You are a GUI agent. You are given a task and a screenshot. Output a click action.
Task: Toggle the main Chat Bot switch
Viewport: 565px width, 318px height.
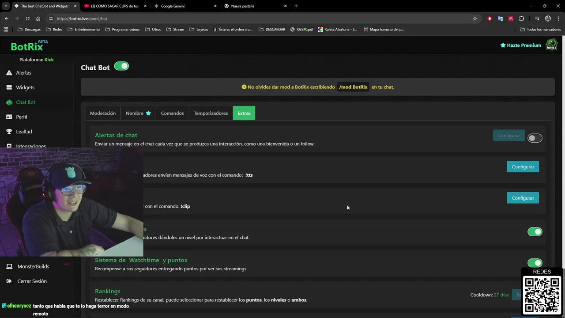pos(121,66)
